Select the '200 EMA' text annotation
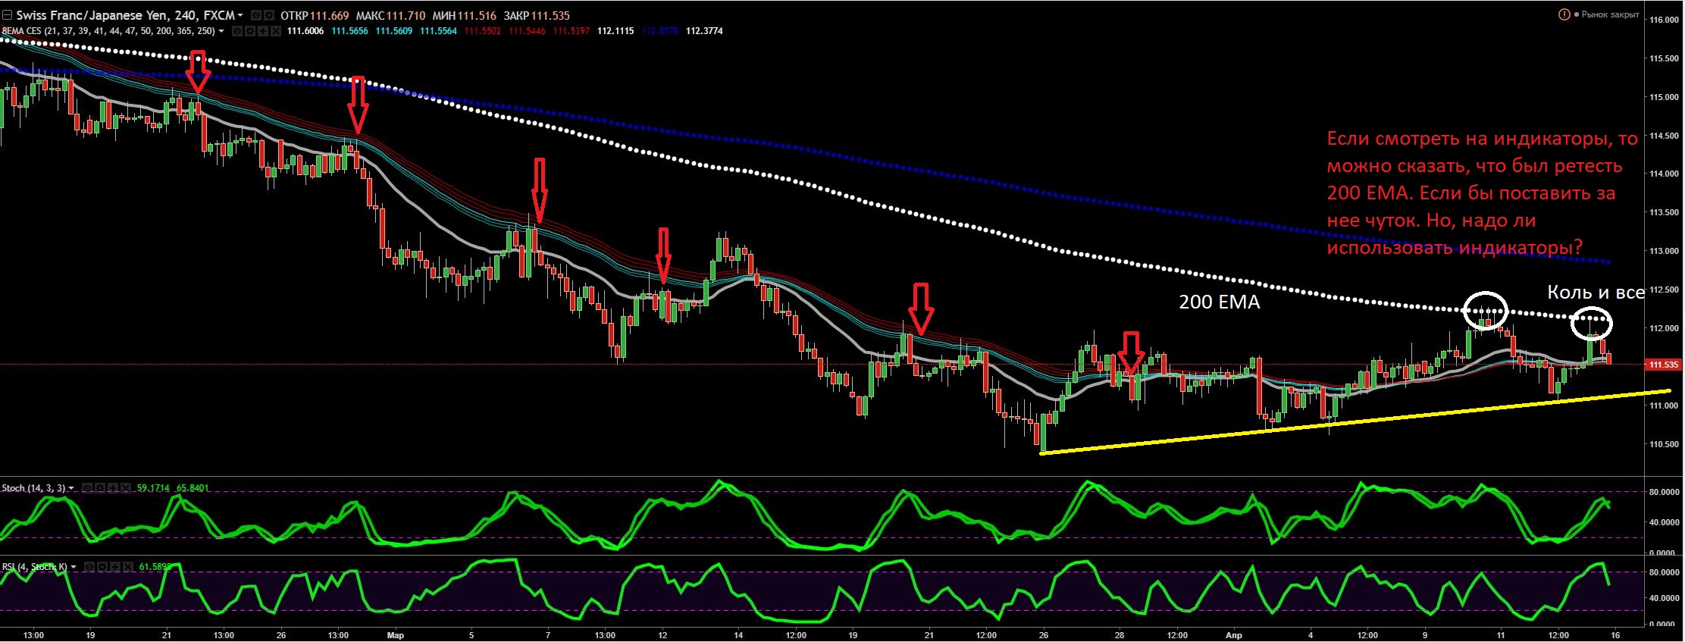Viewport: 1685px width, 642px height. pyautogui.click(x=1219, y=302)
